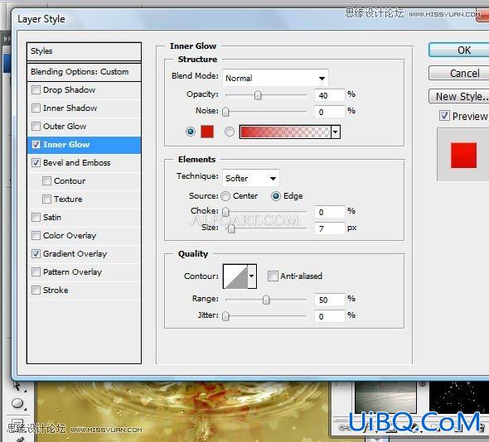Click the Choke slider handle
489x442 pixels.
click(x=225, y=212)
